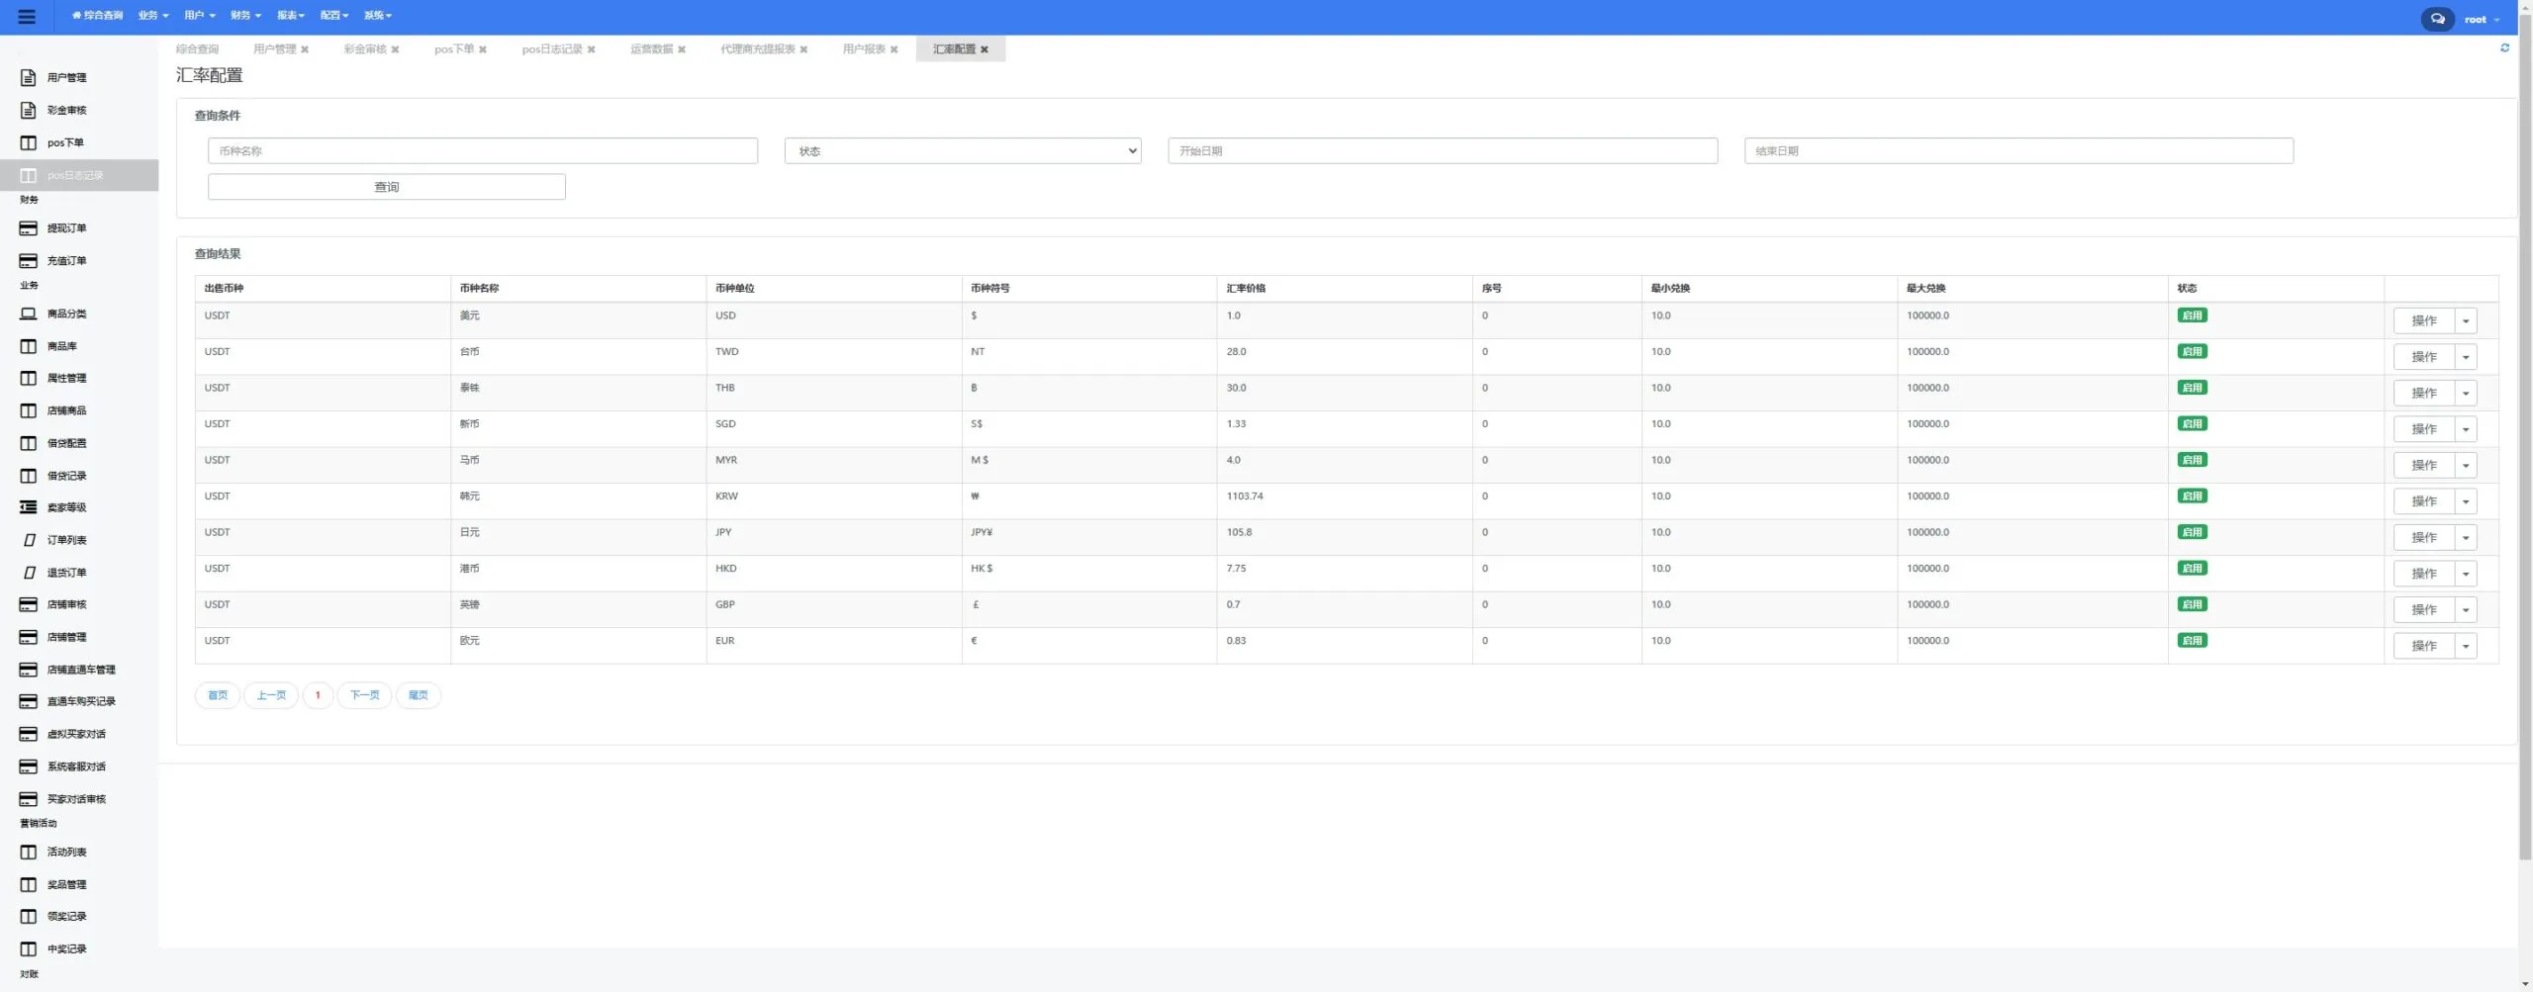This screenshot has width=2533, height=992.
Task: Click 操作 button for 台币 row
Action: point(2424,357)
